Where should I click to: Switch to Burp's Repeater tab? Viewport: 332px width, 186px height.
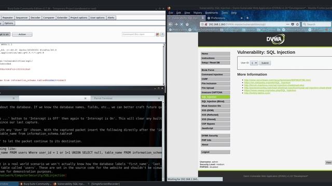pos(8,18)
